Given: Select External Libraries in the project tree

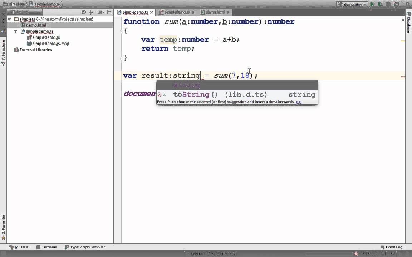Looking at the screenshot, I should coord(35,50).
